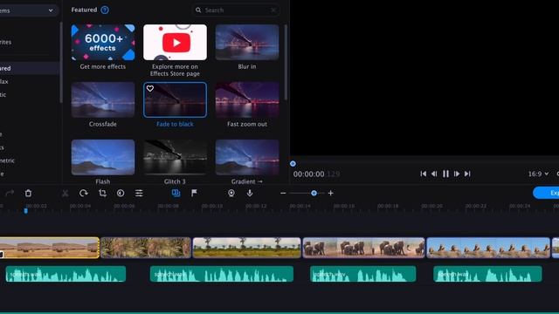The image size is (559, 314).
Task: Select the dry bush video clip
Action: (146, 248)
